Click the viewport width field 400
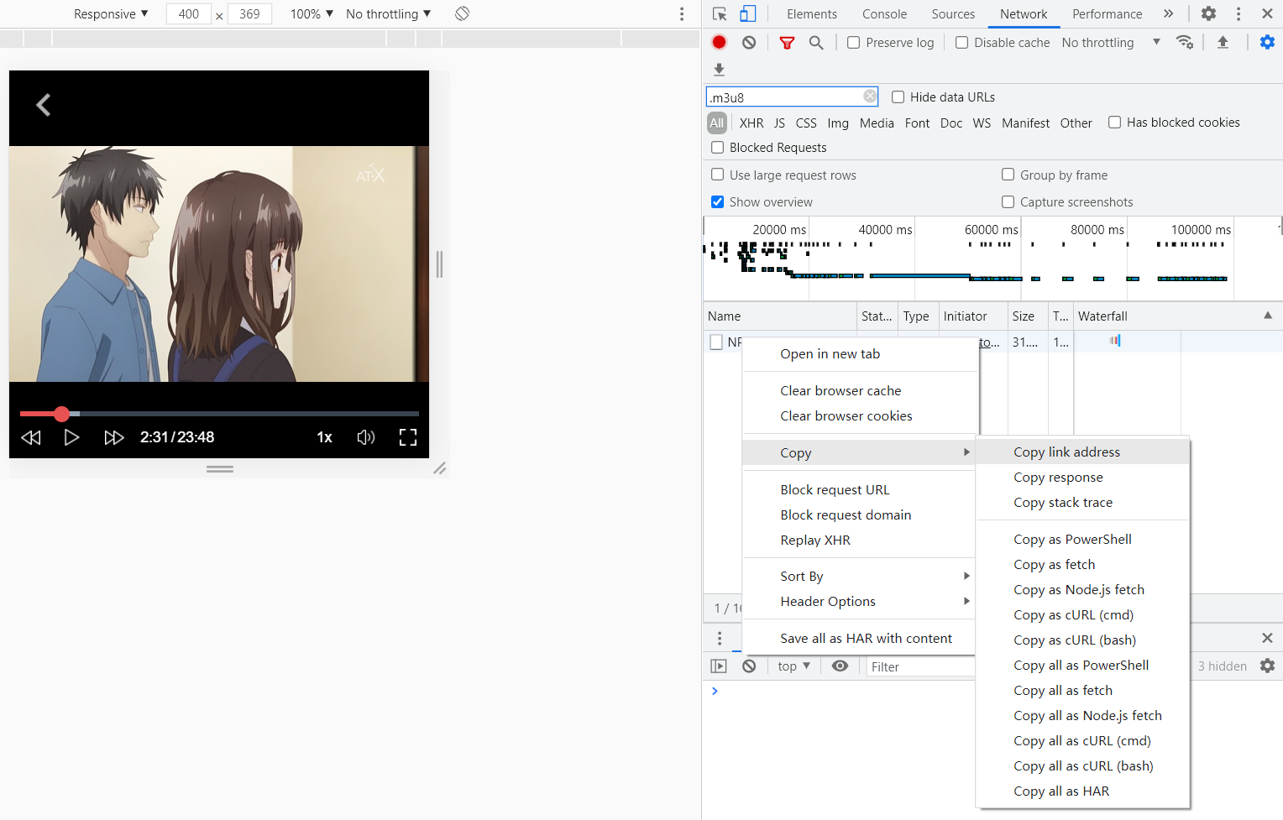1283x820 pixels. coord(189,13)
